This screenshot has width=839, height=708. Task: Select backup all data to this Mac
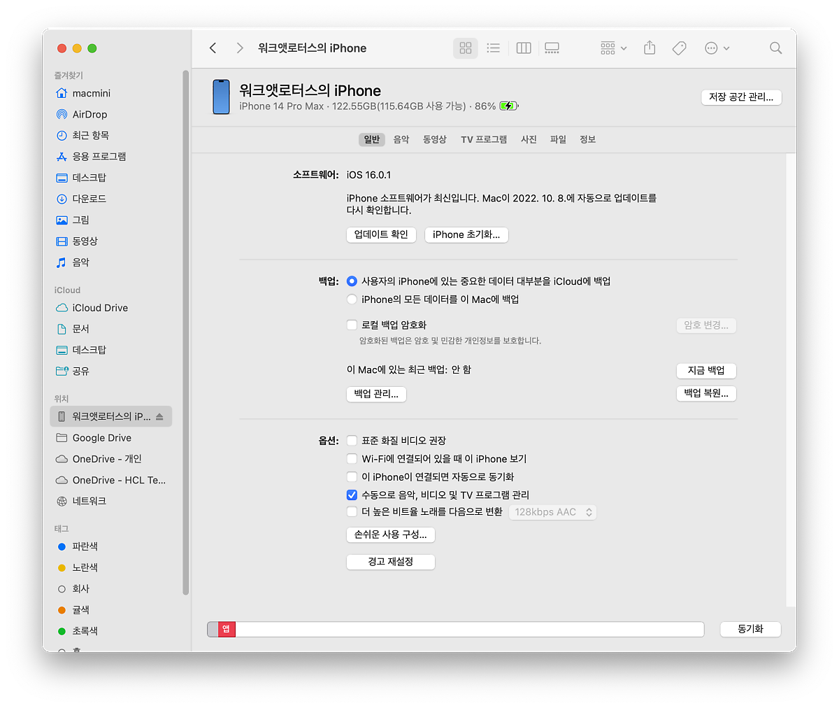click(352, 299)
